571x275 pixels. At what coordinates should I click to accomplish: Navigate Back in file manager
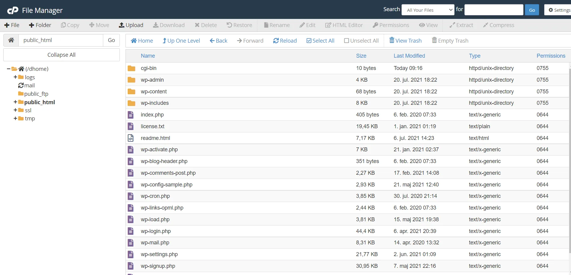[x=219, y=41]
